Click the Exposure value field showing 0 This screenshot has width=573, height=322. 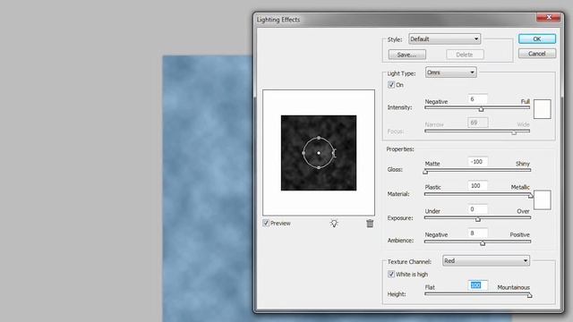click(x=477, y=209)
